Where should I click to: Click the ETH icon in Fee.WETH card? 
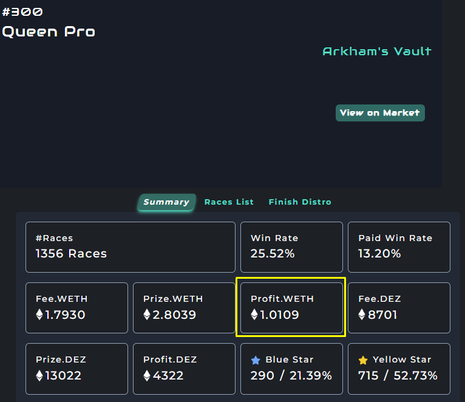pos(39,315)
